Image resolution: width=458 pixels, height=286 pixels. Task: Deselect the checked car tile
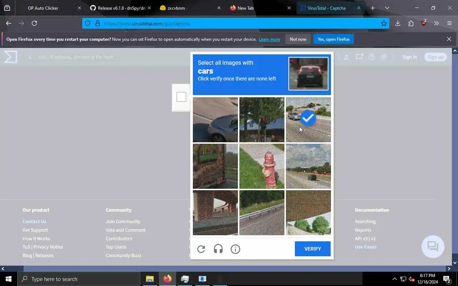pyautogui.click(x=308, y=120)
